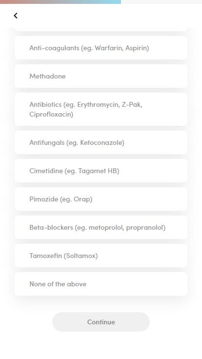Select the Anti-coagulants option
Image resolution: width=202 pixels, height=359 pixels.
(101, 48)
